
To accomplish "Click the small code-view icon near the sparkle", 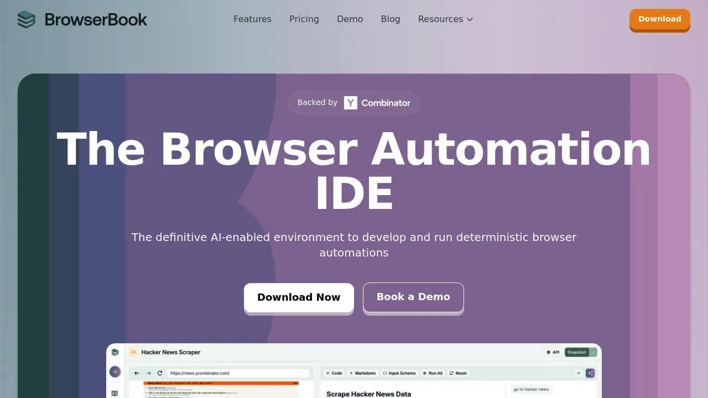I will pos(579,373).
